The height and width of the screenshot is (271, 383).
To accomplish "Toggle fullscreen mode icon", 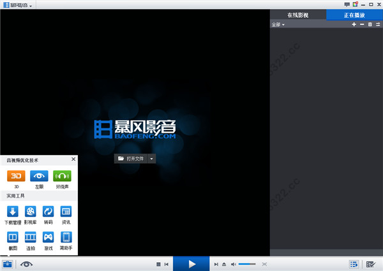I will point(264,264).
